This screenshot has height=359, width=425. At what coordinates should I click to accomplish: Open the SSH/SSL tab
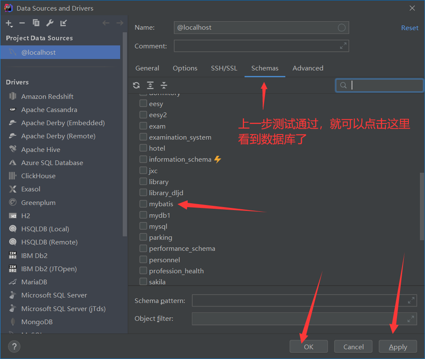[224, 68]
